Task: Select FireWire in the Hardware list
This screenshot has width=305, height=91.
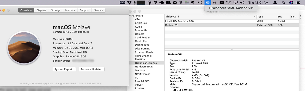Action: point(140,59)
